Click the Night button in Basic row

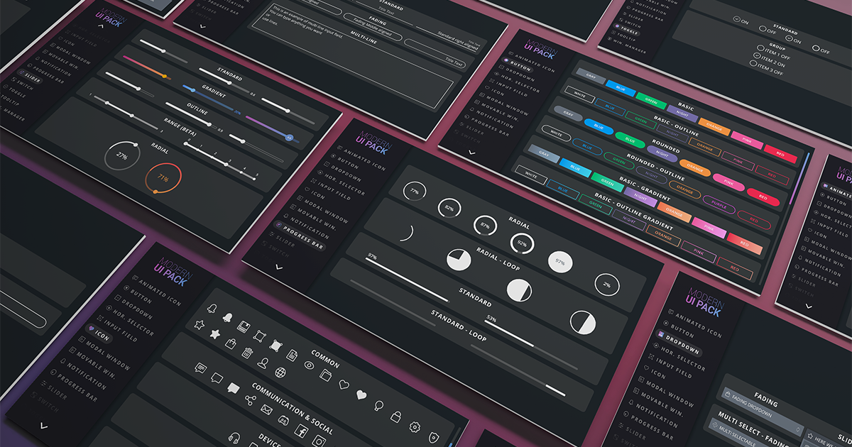pos(682,114)
